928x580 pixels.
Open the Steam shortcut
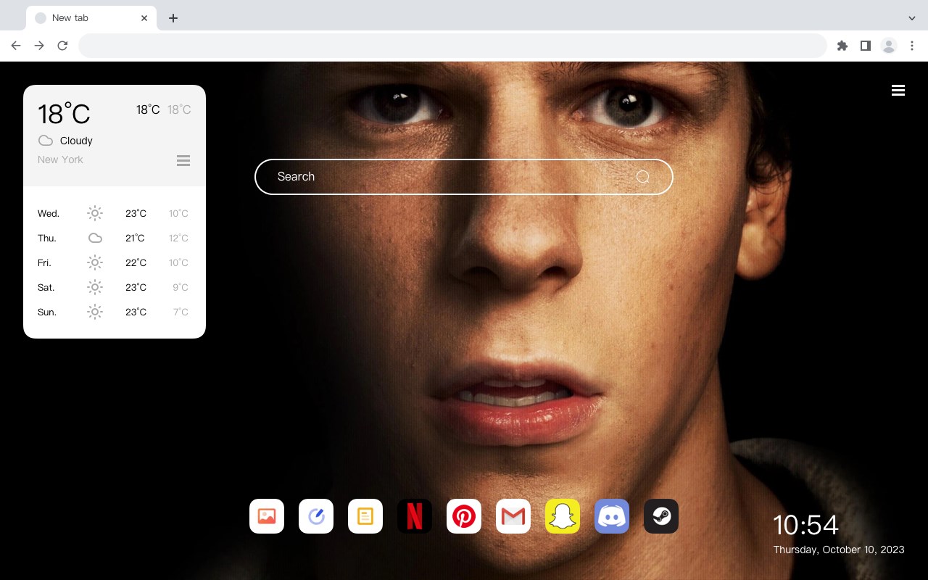coord(661,516)
